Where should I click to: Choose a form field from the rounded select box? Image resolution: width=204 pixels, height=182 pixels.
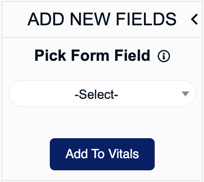click(x=102, y=93)
